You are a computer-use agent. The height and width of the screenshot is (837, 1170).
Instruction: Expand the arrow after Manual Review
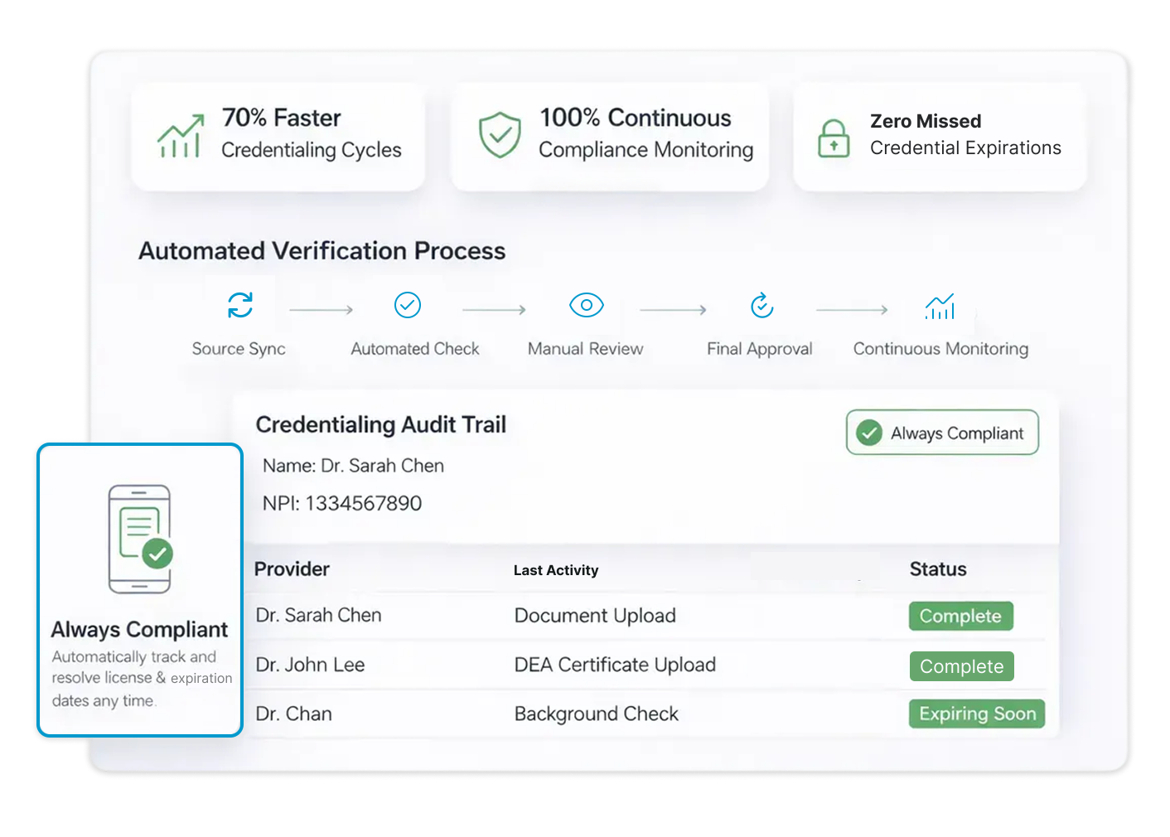673,309
